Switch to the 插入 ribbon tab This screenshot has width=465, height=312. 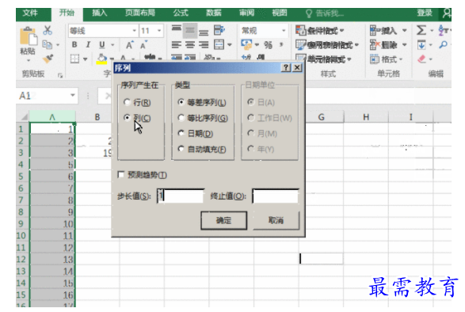tap(99, 13)
